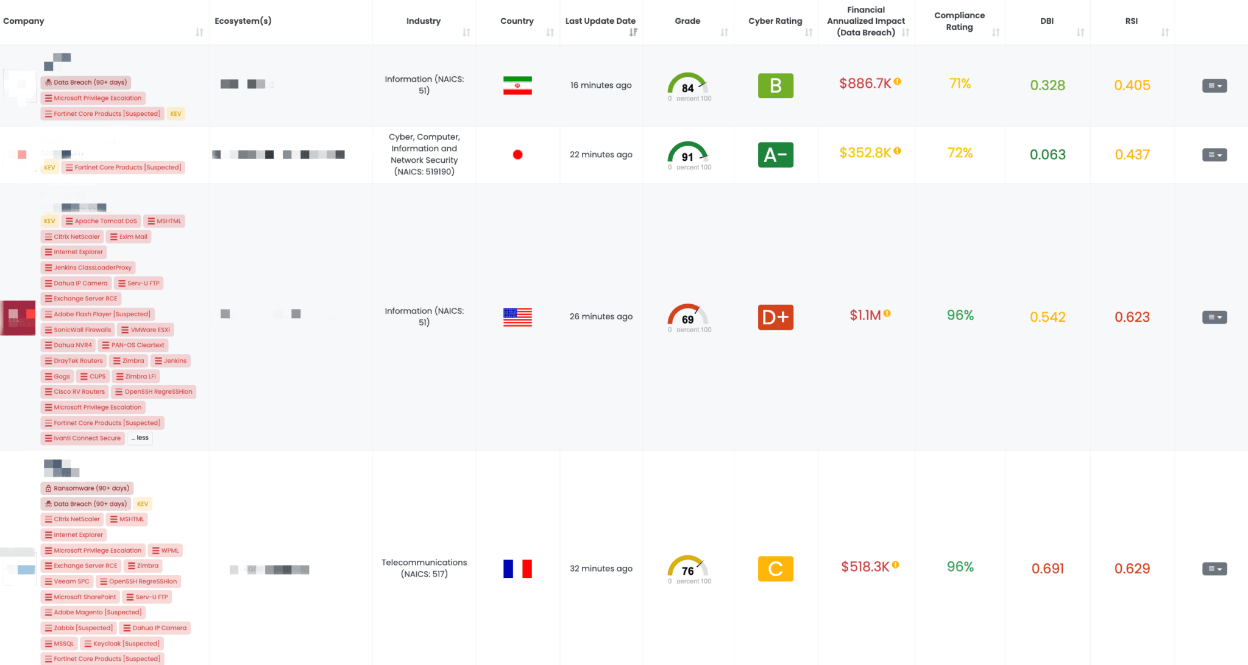The height and width of the screenshot is (665, 1248).
Task: Sort by Country column arrows
Action: tap(550, 32)
